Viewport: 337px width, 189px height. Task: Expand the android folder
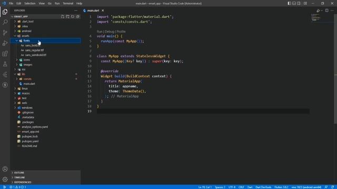[46, 31]
